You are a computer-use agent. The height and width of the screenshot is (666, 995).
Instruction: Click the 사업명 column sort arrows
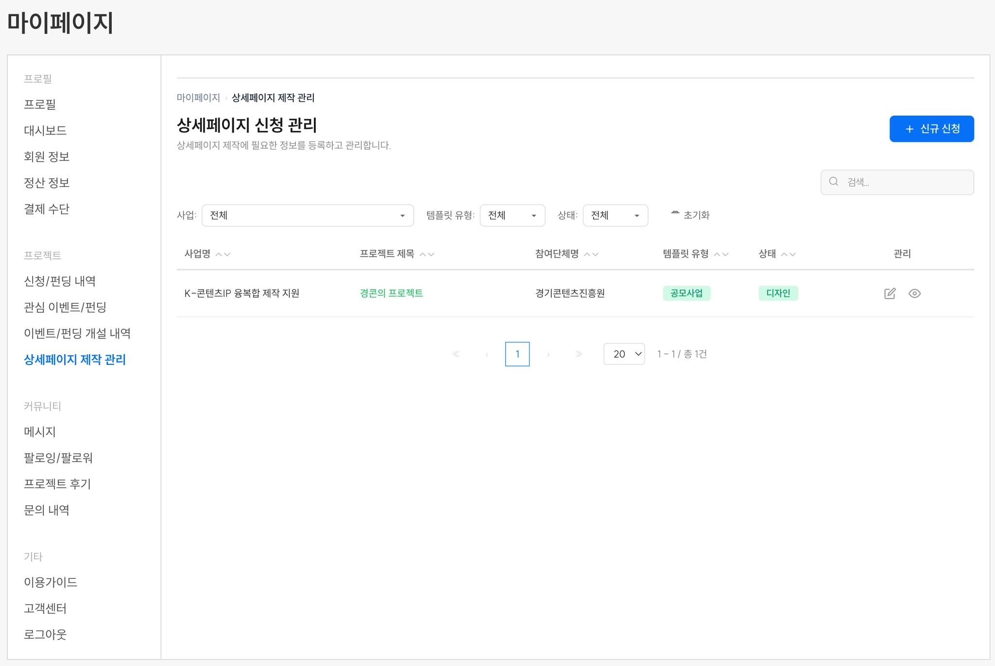[223, 254]
